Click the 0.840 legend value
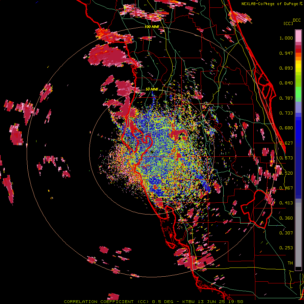The width and height of the screenshot is (304, 304). [x=286, y=83]
